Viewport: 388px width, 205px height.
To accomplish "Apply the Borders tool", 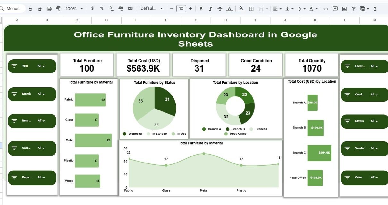I will click(x=251, y=9).
